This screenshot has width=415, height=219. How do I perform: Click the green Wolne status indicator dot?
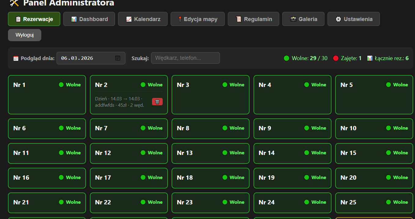286,58
